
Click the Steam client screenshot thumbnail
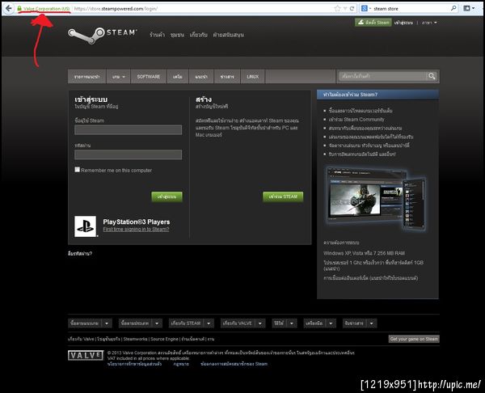[376, 199]
